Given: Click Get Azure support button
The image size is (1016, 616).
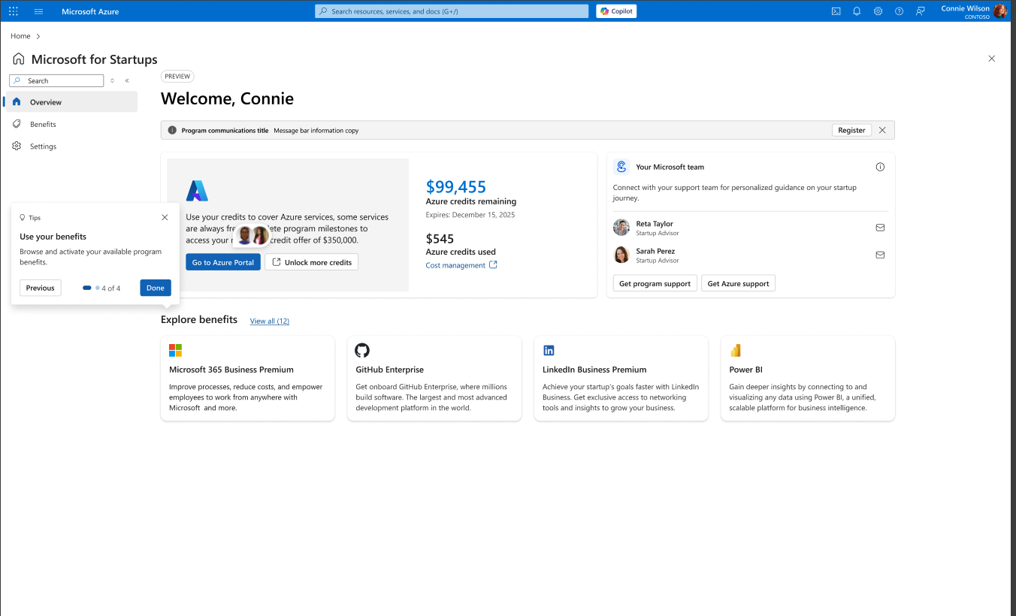Looking at the screenshot, I should [x=738, y=283].
